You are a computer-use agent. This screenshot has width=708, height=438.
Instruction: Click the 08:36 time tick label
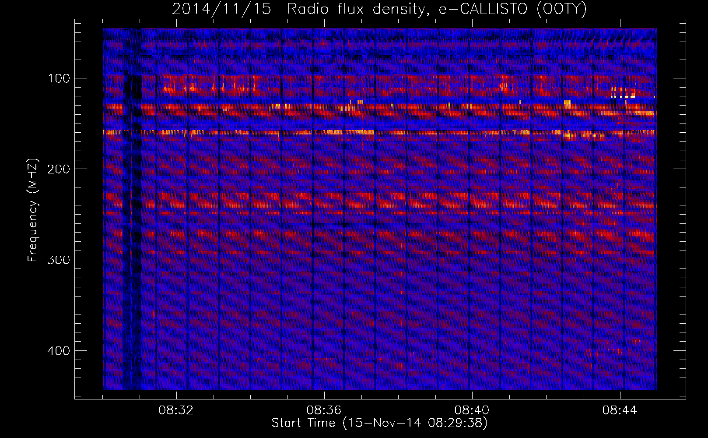coord(324,410)
